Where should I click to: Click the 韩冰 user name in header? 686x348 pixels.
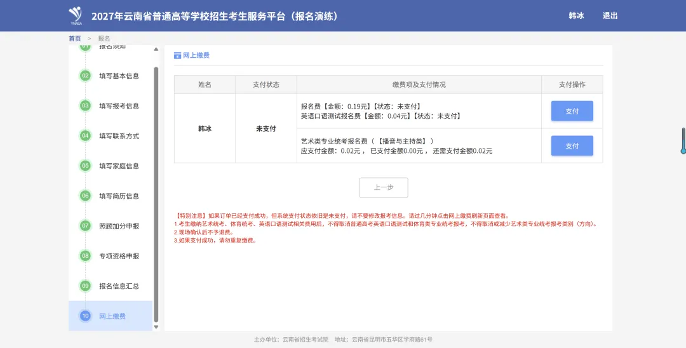(x=576, y=16)
